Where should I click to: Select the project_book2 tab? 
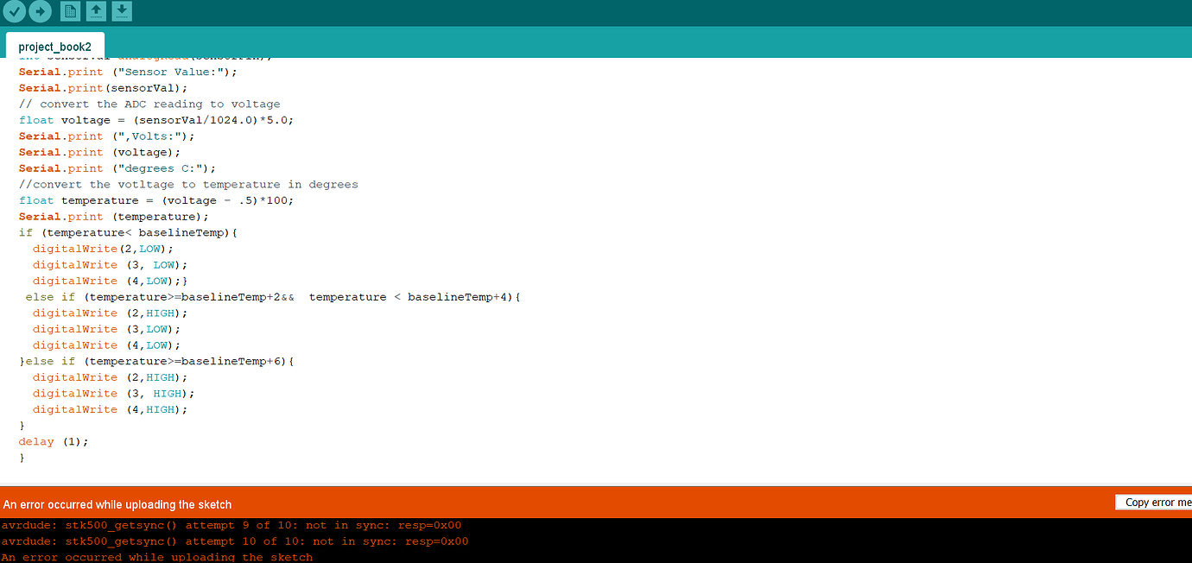coord(54,47)
